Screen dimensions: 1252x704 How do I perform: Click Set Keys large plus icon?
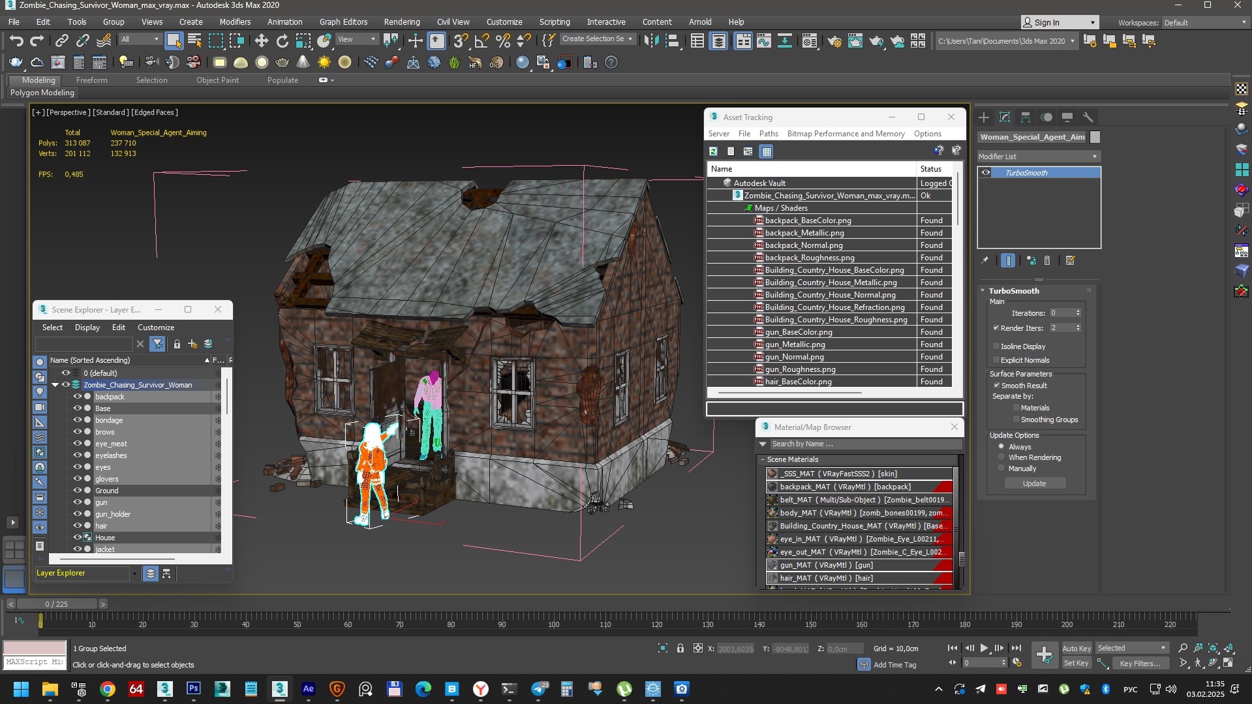point(1044,655)
